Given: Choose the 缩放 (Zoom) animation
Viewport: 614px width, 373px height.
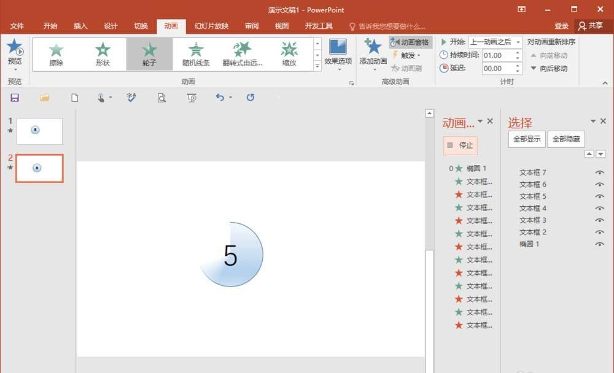Looking at the screenshot, I should [289, 53].
